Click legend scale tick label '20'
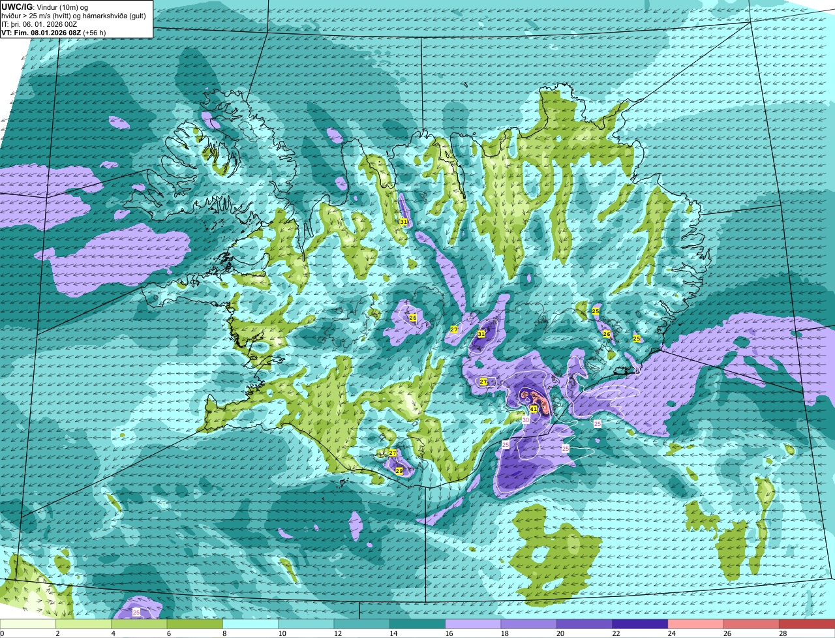 coord(559,633)
